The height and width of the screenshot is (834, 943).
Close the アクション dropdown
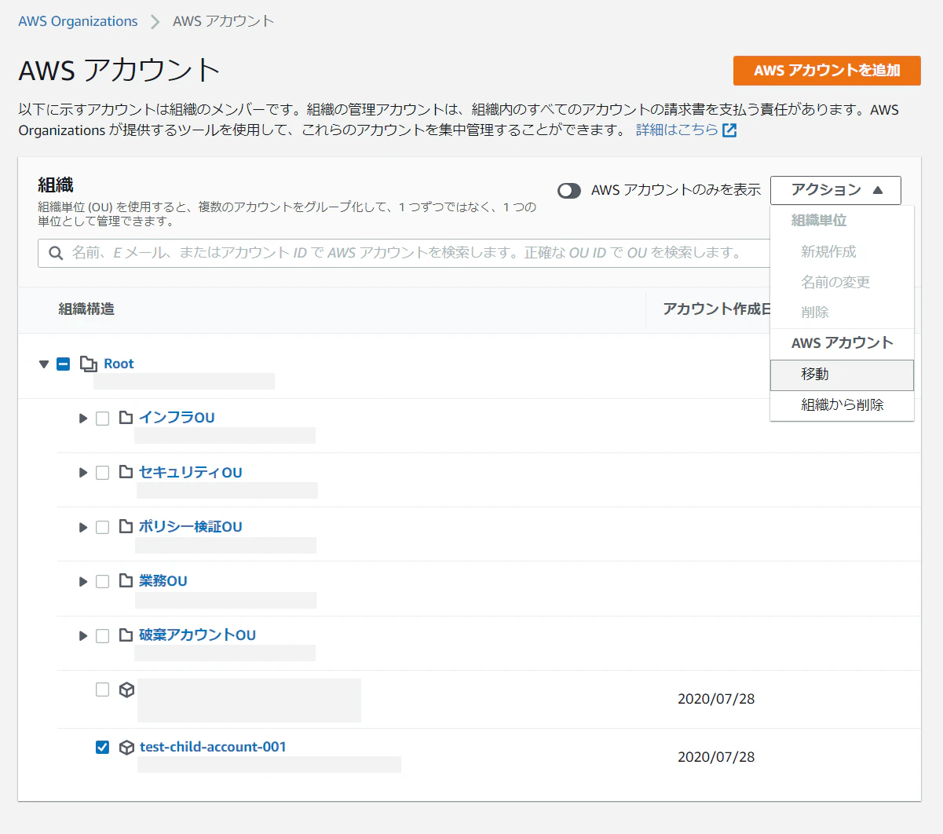835,190
